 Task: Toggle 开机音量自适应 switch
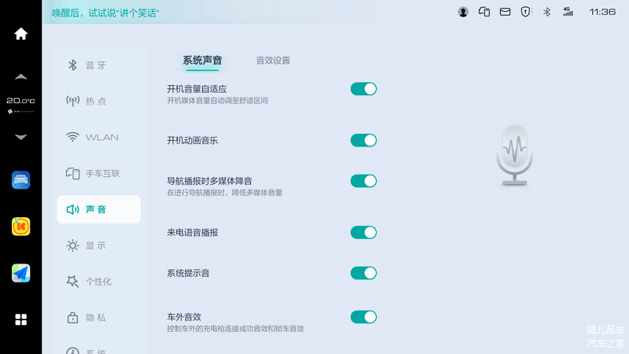363,89
